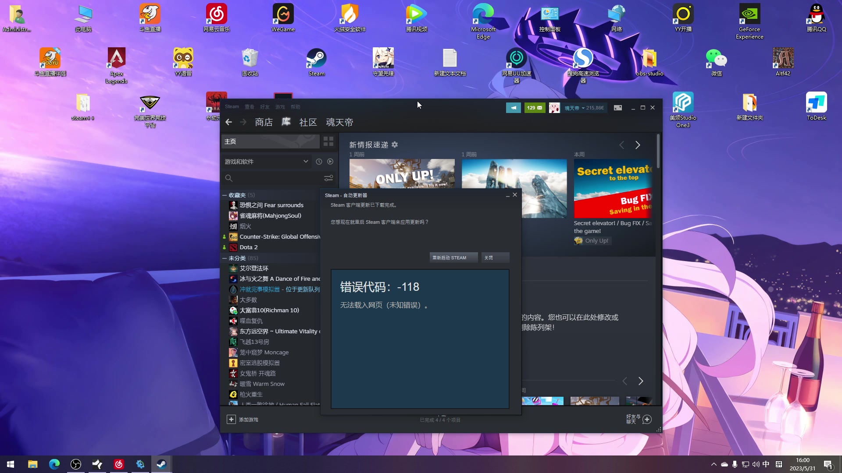This screenshot has height=473, width=842.
Task: Click the announcements megaphone icon
Action: (513, 108)
